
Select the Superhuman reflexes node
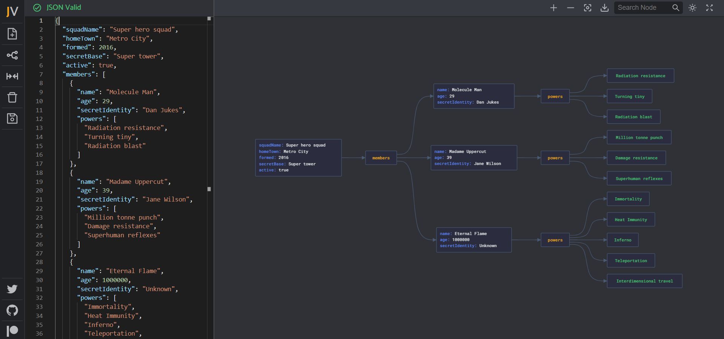pyautogui.click(x=639, y=179)
